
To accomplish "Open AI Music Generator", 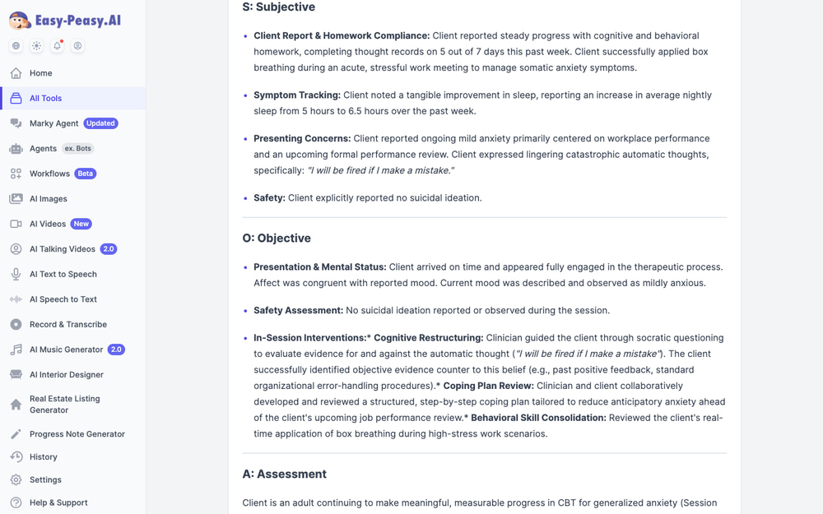I will point(73,350).
